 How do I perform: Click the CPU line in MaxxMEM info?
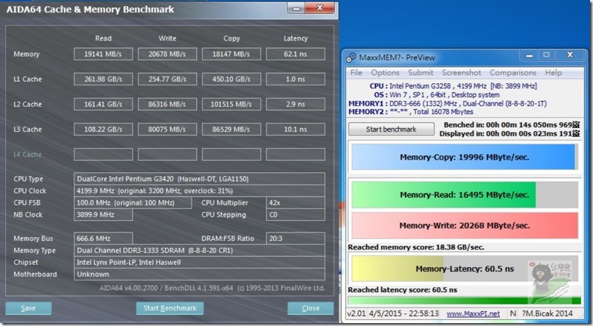click(453, 86)
